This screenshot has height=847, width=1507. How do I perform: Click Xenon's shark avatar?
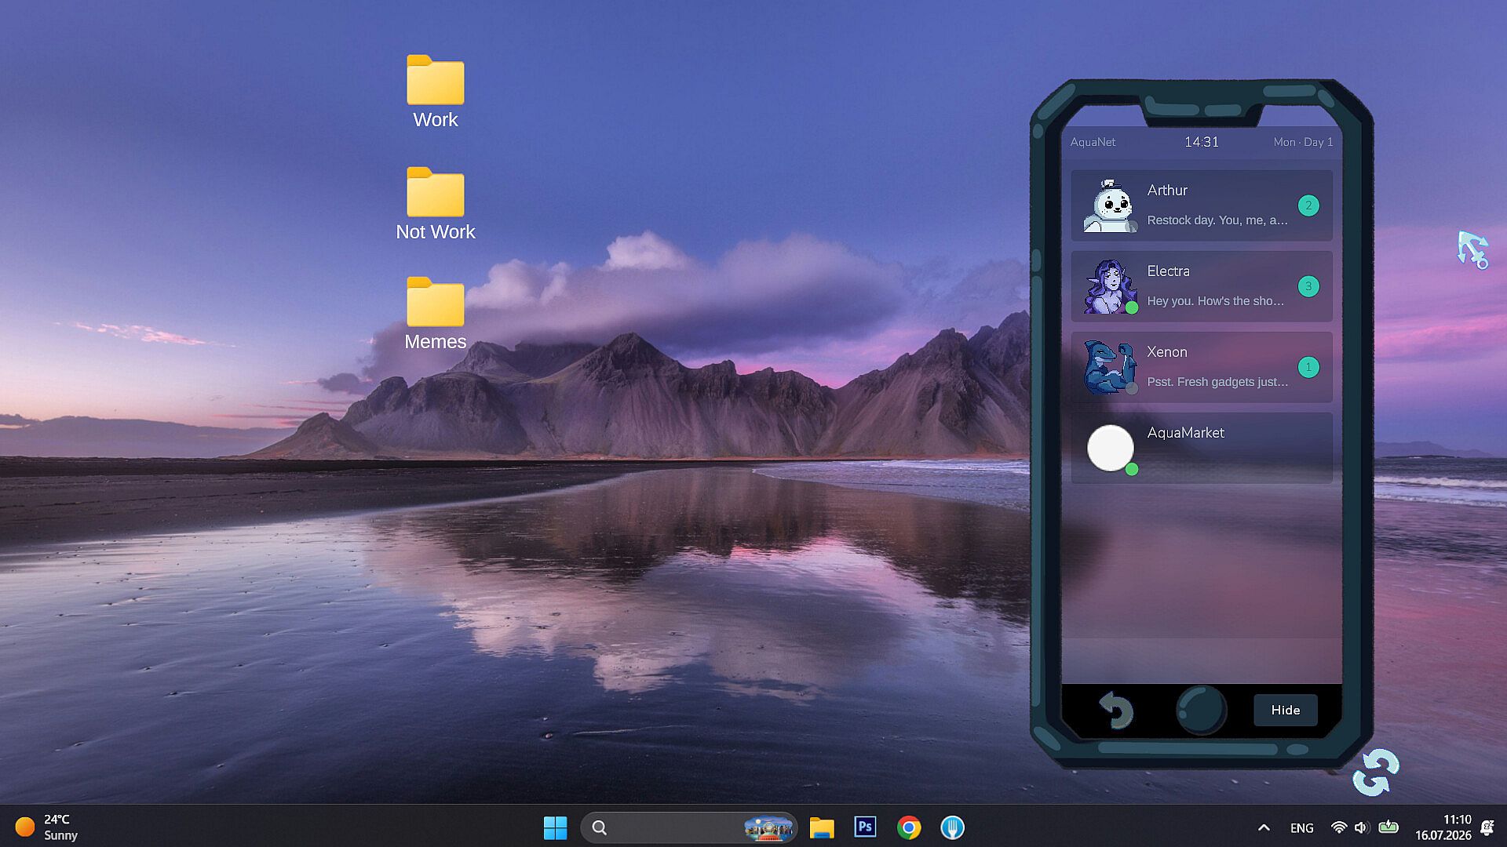[x=1110, y=367]
